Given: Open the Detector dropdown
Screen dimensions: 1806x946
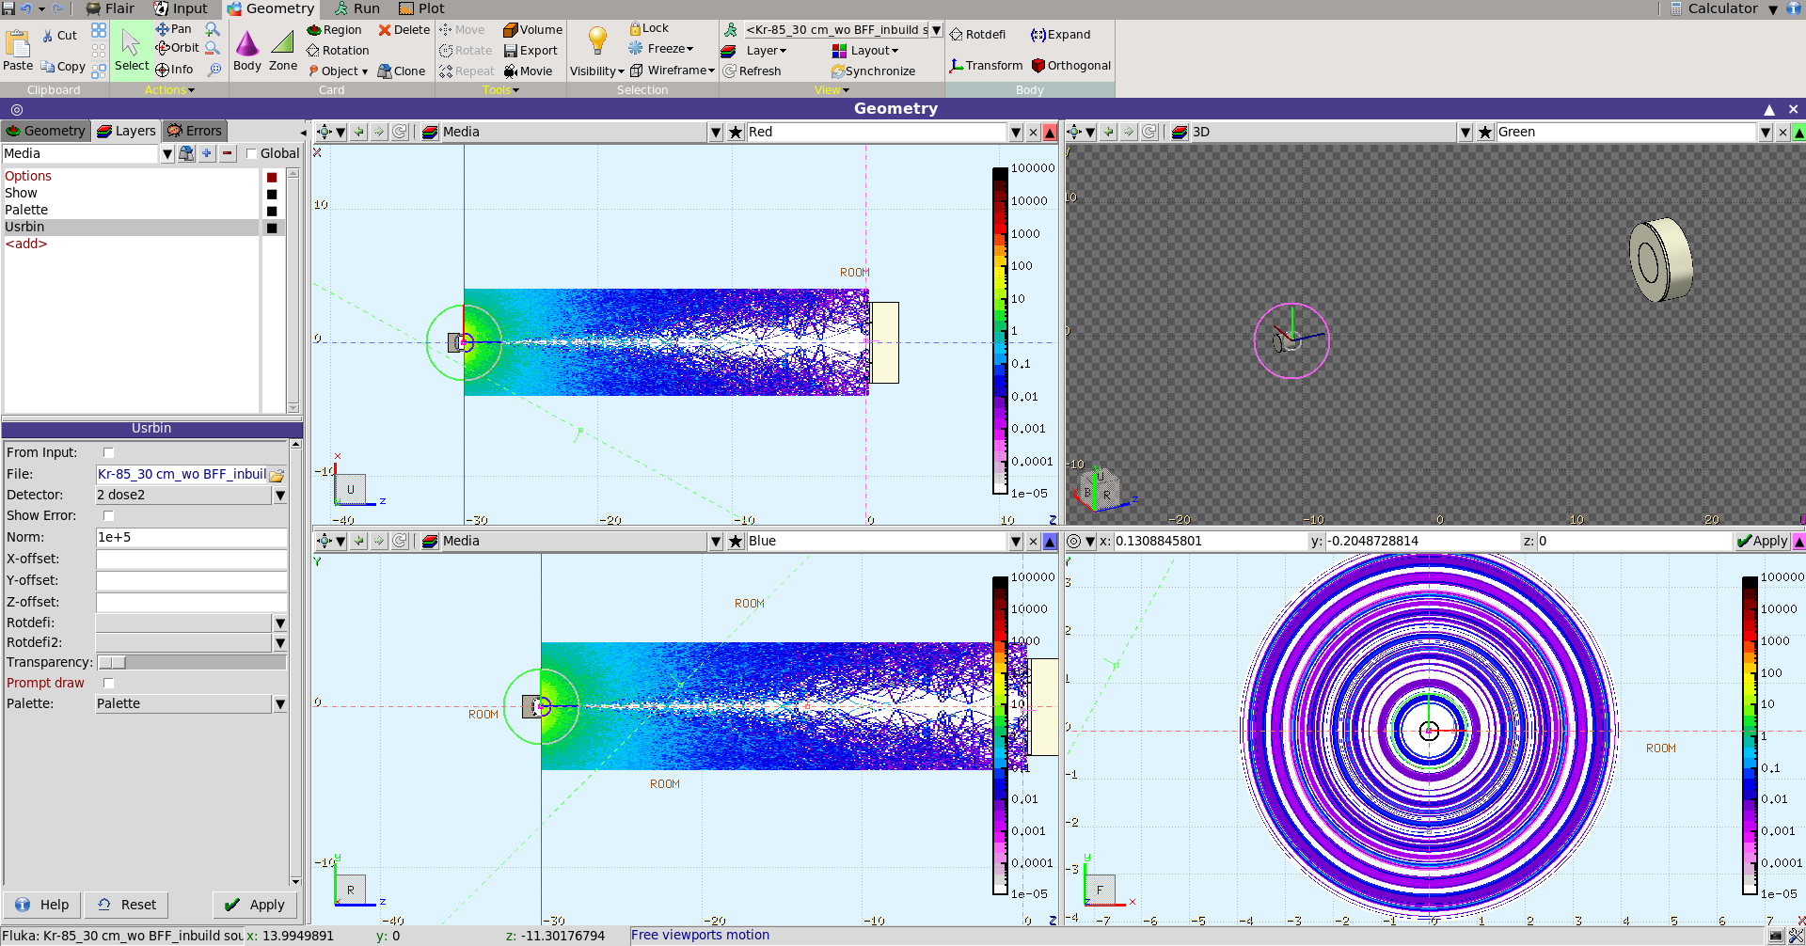Looking at the screenshot, I should click(x=279, y=496).
